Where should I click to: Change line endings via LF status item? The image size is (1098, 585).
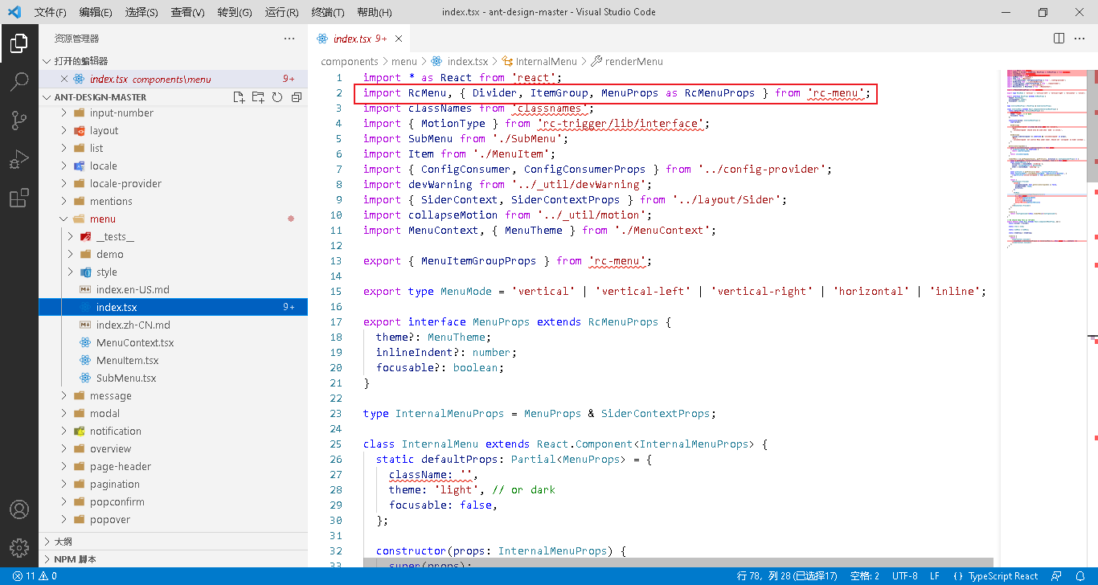935,576
